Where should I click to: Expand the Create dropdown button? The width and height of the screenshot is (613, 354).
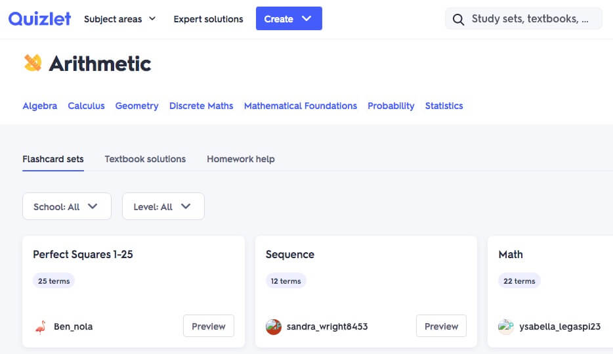[289, 19]
